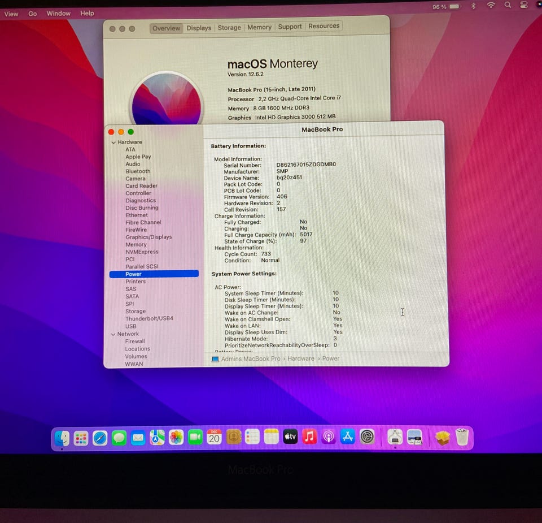Select Memory tab in About This Mac
The image size is (542, 523).
pyautogui.click(x=259, y=27)
